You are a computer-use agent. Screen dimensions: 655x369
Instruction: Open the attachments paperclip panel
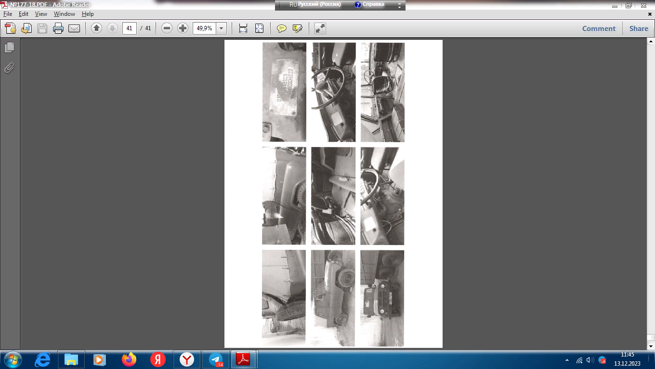pos(9,68)
